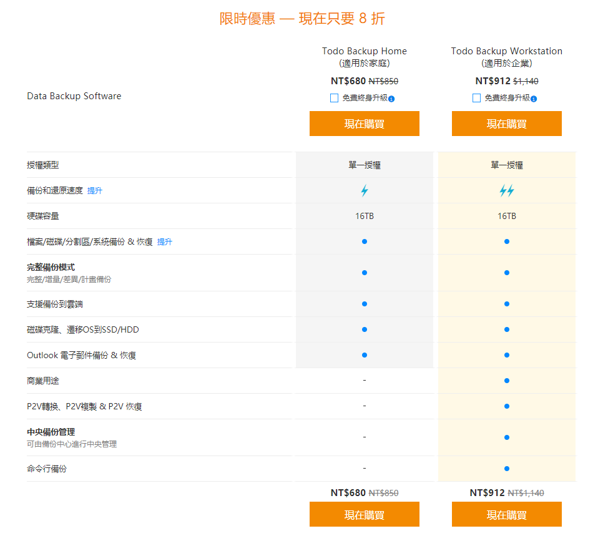Click the Workstation blue dot for P2V轉換 row
This screenshot has height=536, width=603.
click(507, 406)
